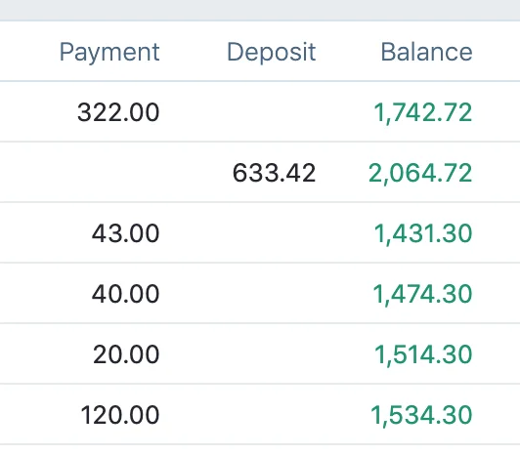Viewport: 520px width, 455px height.
Task: Select the 322.00 payment cell
Action: tap(118, 112)
